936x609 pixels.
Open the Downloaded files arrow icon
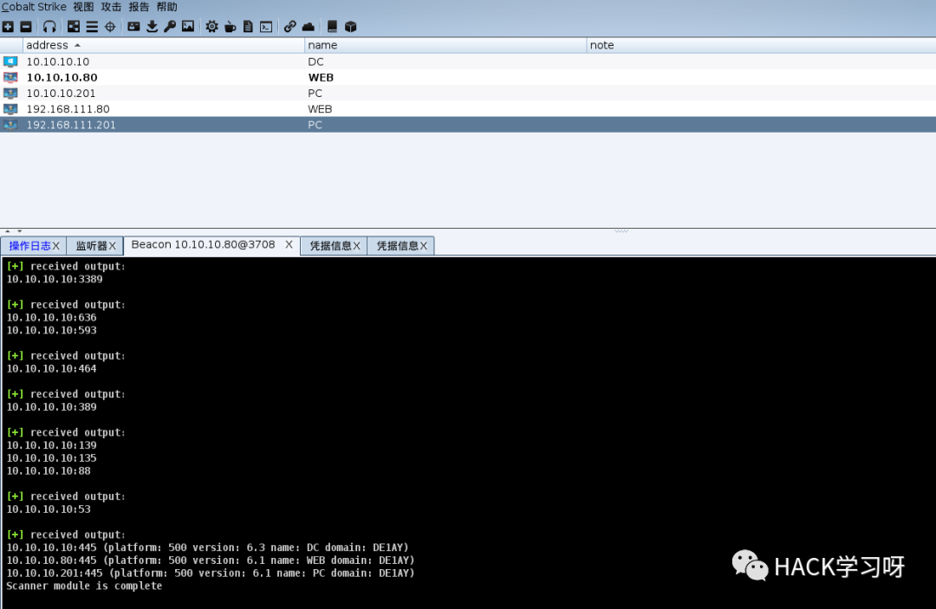153,26
